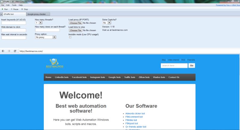Open the Tools menu
240x130 pixels.
click(x=14, y=5)
